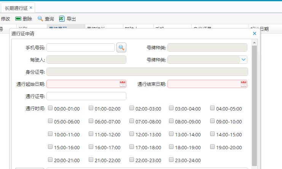Check the 22:00-23:00 time slot
This screenshot has height=169, width=282.
(132, 160)
